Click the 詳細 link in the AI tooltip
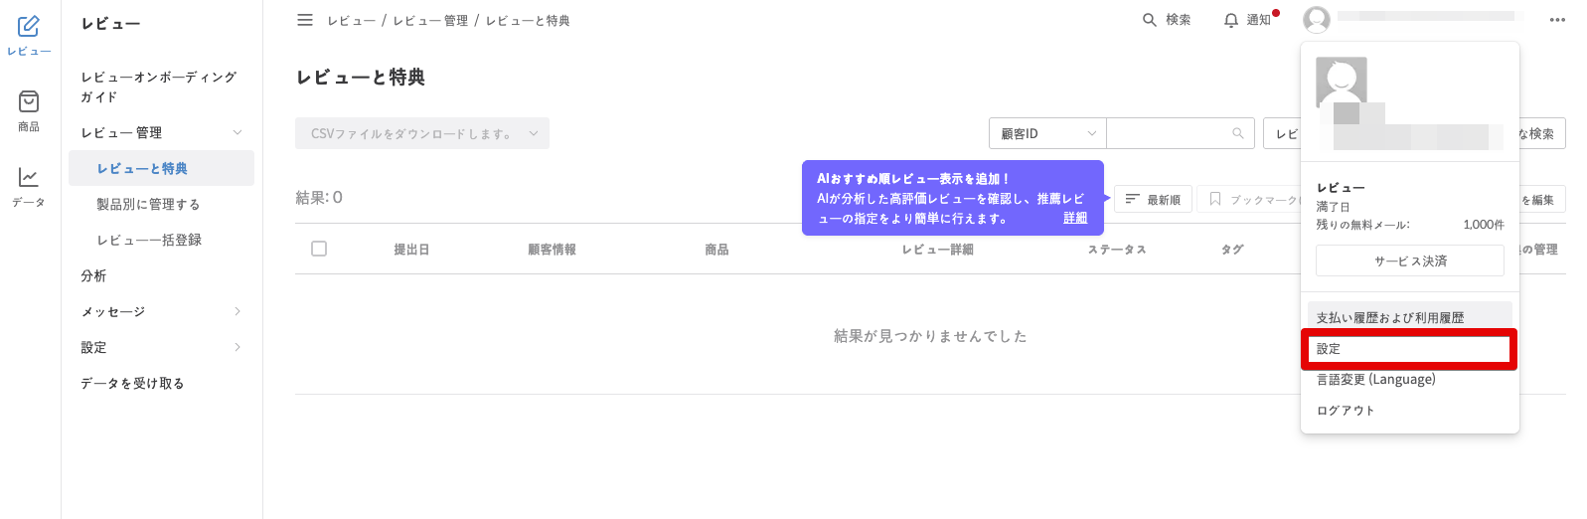Screen dimensions: 1587x519 click(1075, 218)
